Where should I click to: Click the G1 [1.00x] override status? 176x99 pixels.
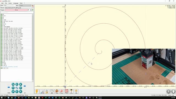pos(159,95)
